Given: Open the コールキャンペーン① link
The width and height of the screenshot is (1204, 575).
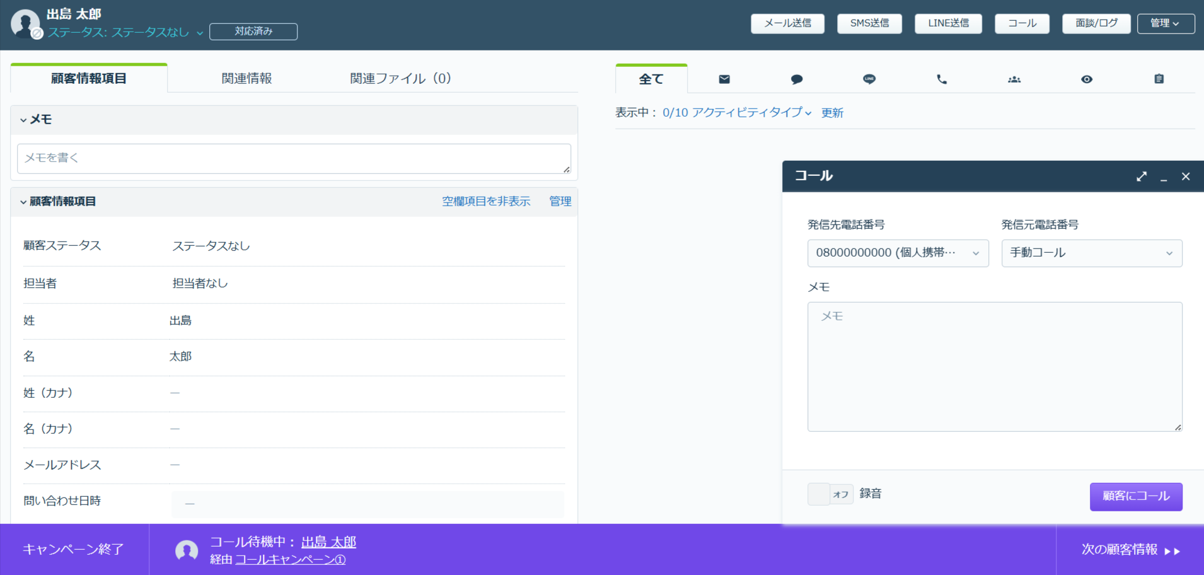Looking at the screenshot, I should click(290, 560).
